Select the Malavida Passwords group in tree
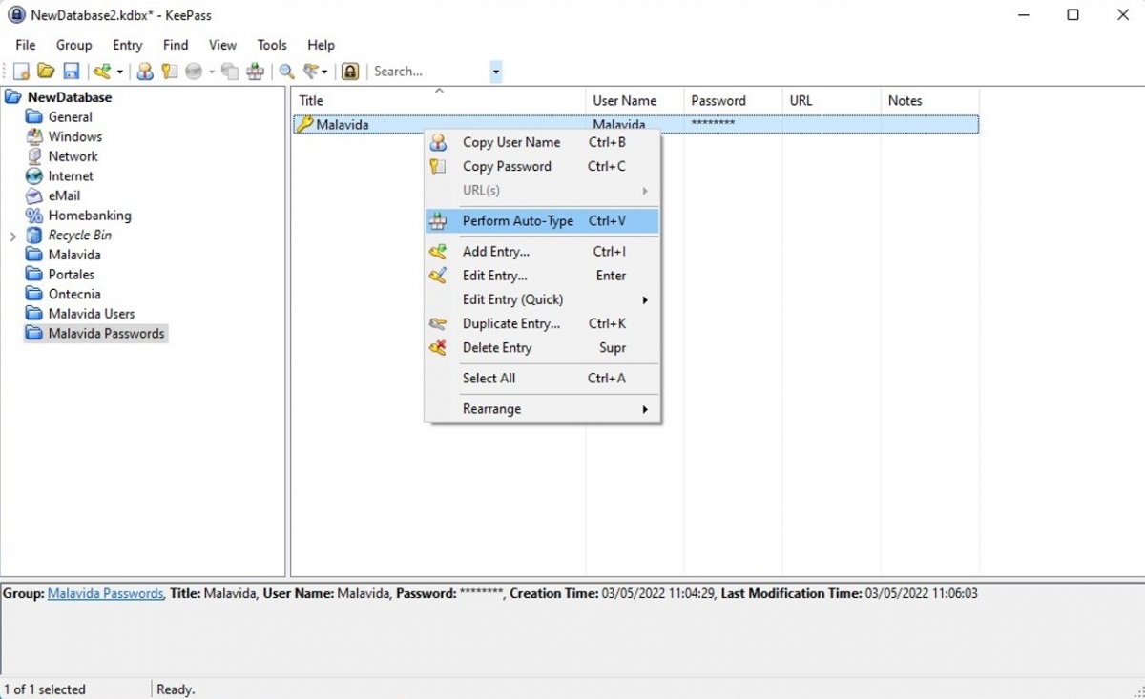This screenshot has height=699, width=1145. click(x=106, y=334)
